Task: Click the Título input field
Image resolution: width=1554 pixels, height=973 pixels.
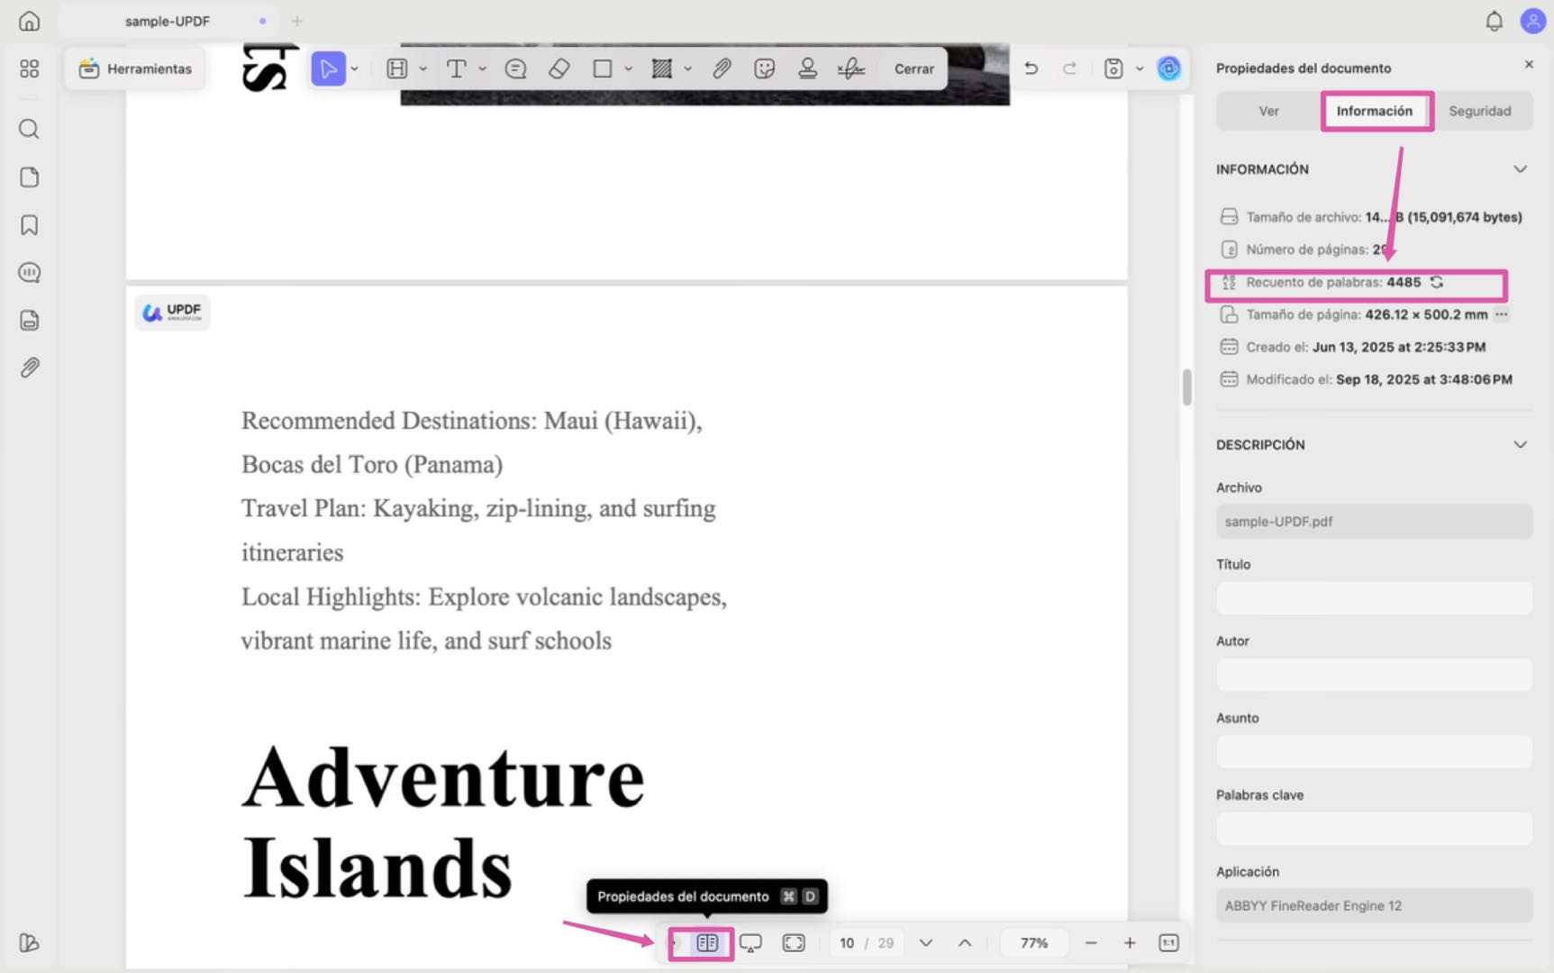Action: pyautogui.click(x=1373, y=597)
